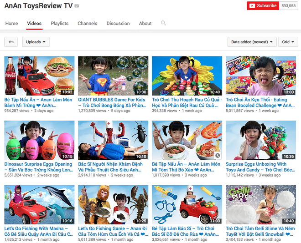Open the About tab

145,23
